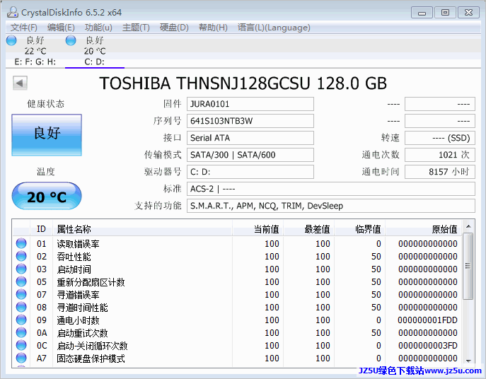Click status icon for attribute 0C 启动-关闭循环次数

click(x=21, y=345)
